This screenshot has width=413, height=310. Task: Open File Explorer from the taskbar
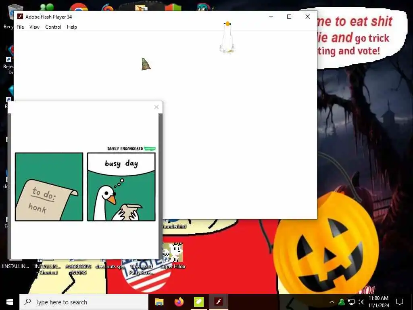159,302
